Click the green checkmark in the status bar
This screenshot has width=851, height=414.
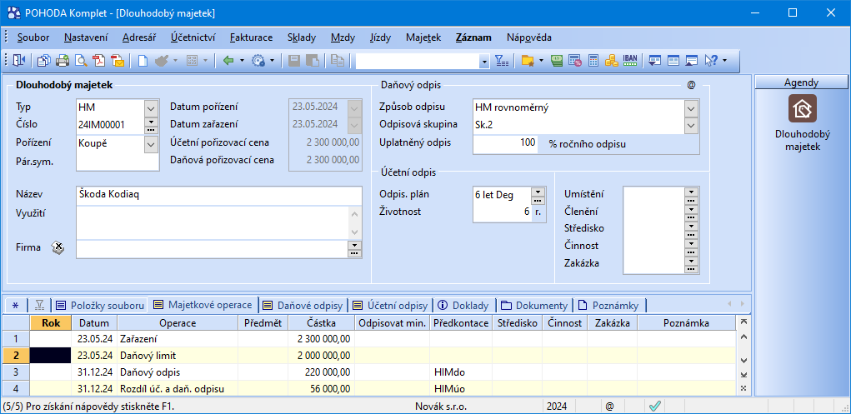tap(654, 406)
